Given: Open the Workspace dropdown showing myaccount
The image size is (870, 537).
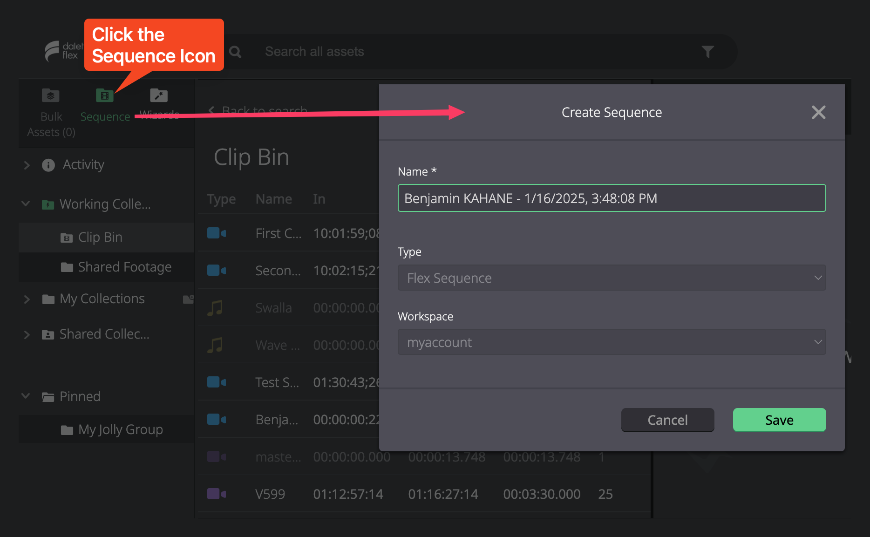Looking at the screenshot, I should [x=612, y=342].
